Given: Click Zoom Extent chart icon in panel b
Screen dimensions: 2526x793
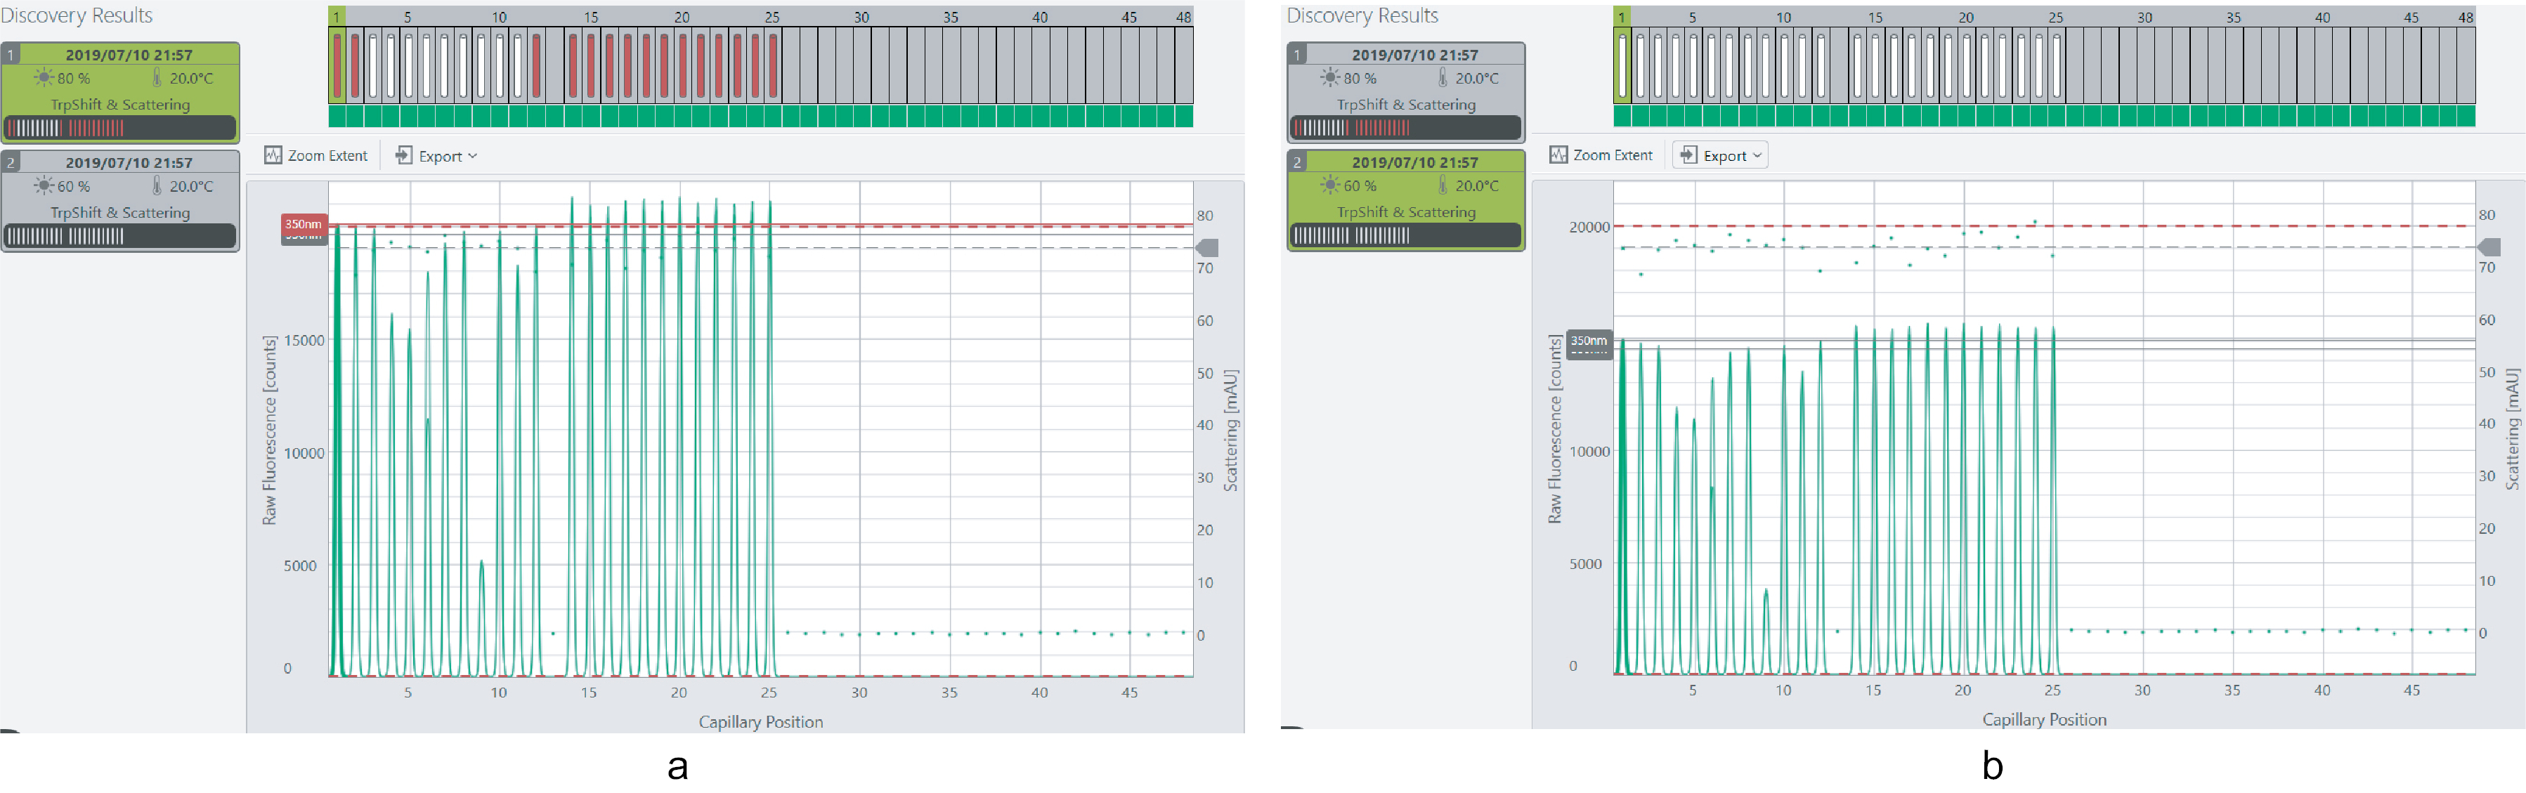Looking at the screenshot, I should pos(1558,155).
